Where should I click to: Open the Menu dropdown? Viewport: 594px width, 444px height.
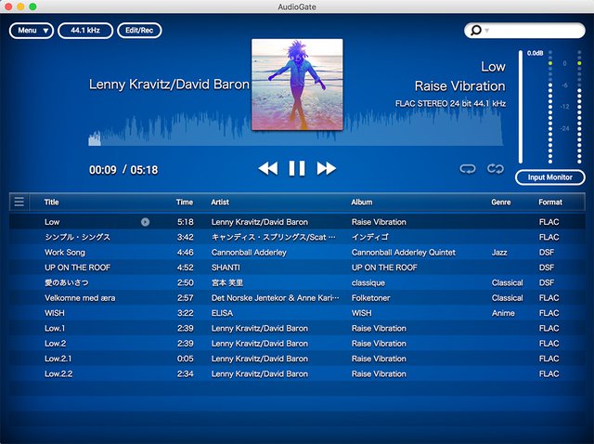[32, 31]
